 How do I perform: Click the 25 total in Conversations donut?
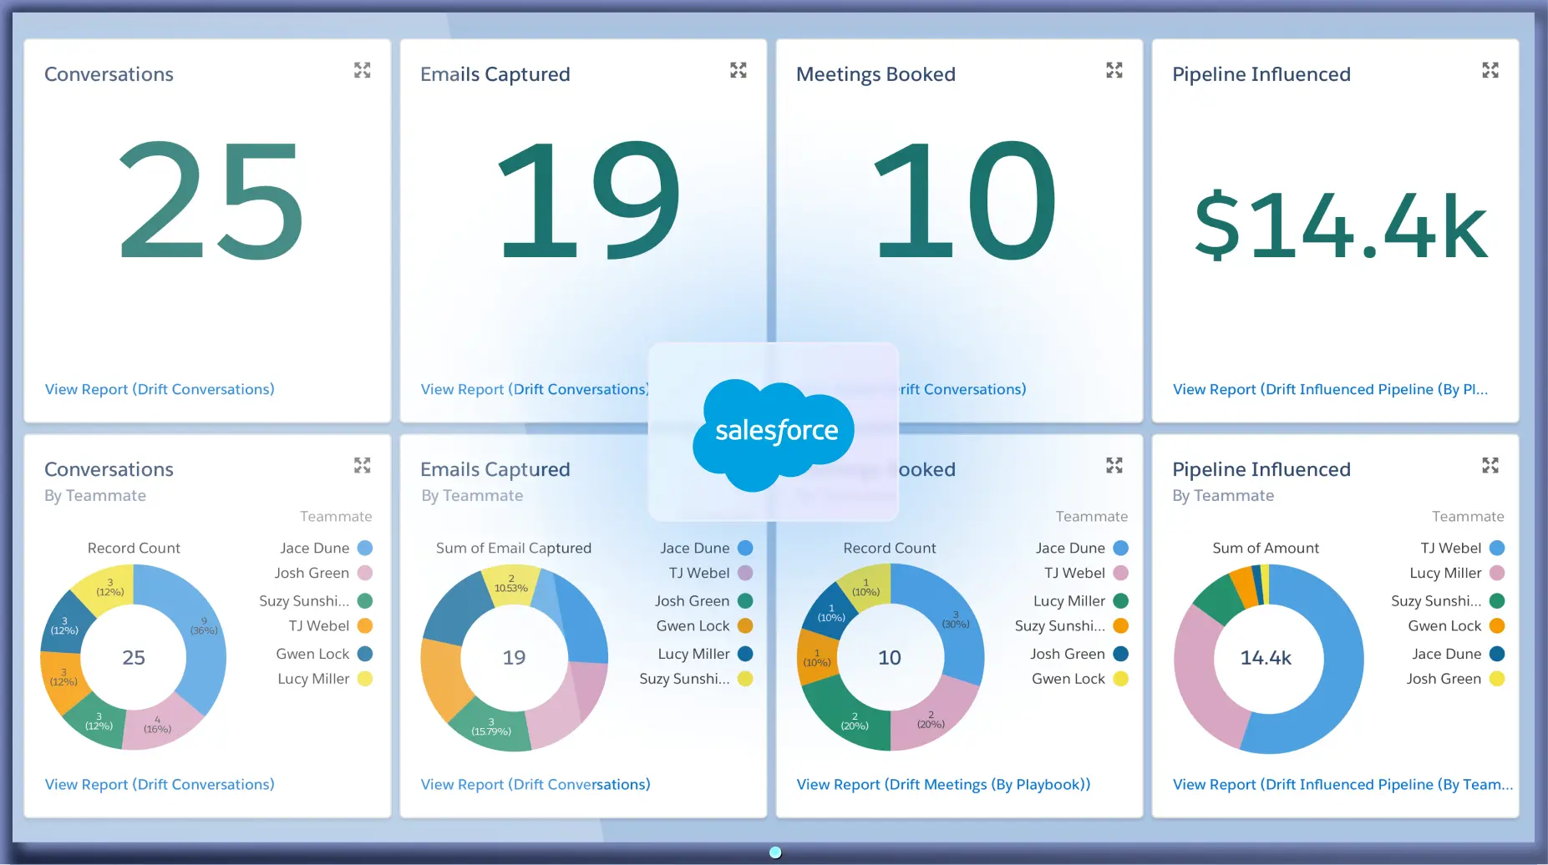[134, 658]
